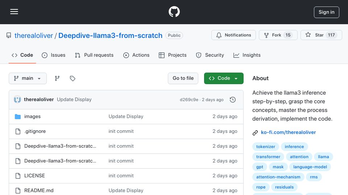Select the llama topic tag
This screenshot has width=348, height=195.
click(323, 157)
